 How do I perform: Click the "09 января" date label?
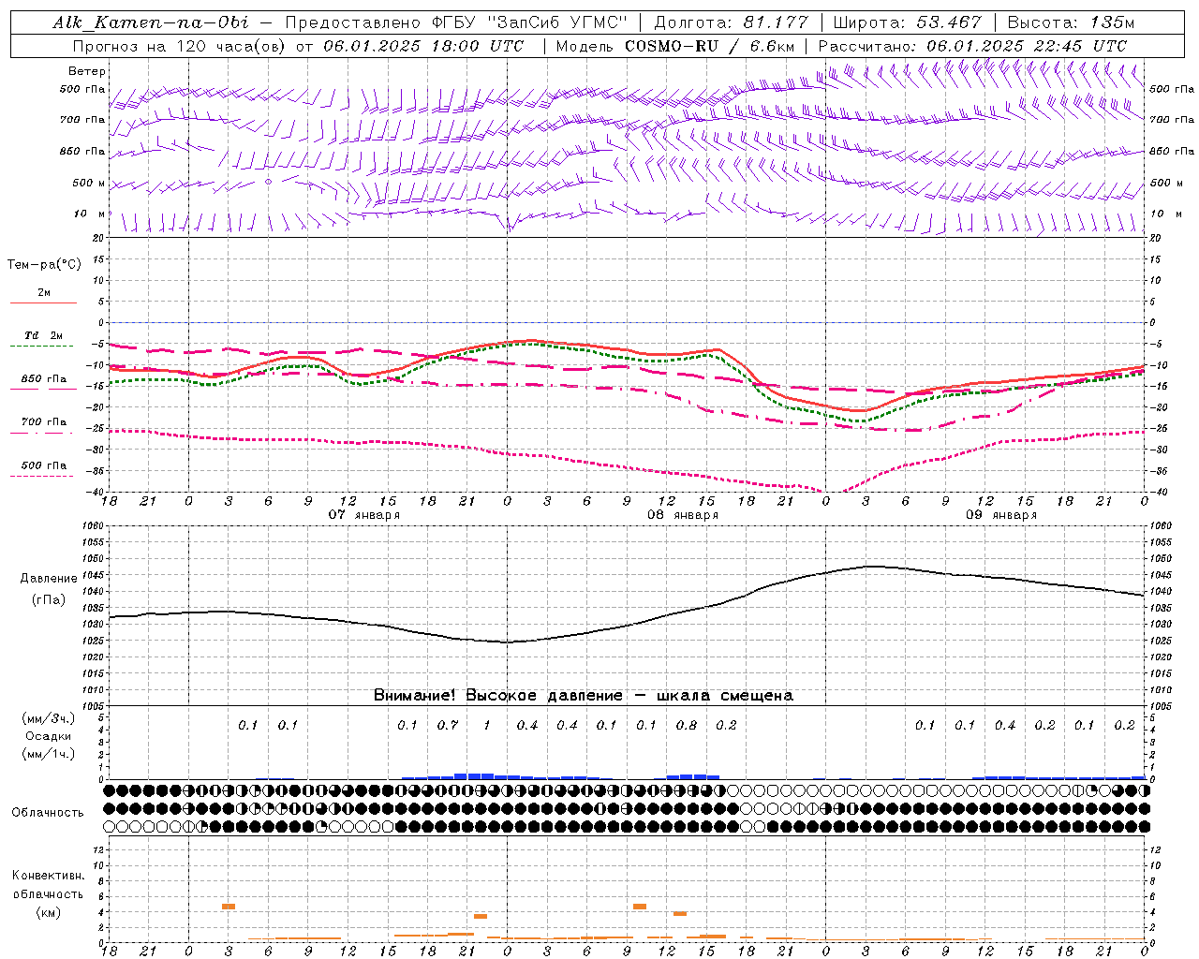click(1001, 514)
